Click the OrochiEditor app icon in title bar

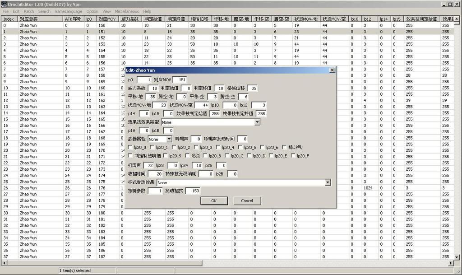coord(4,4)
